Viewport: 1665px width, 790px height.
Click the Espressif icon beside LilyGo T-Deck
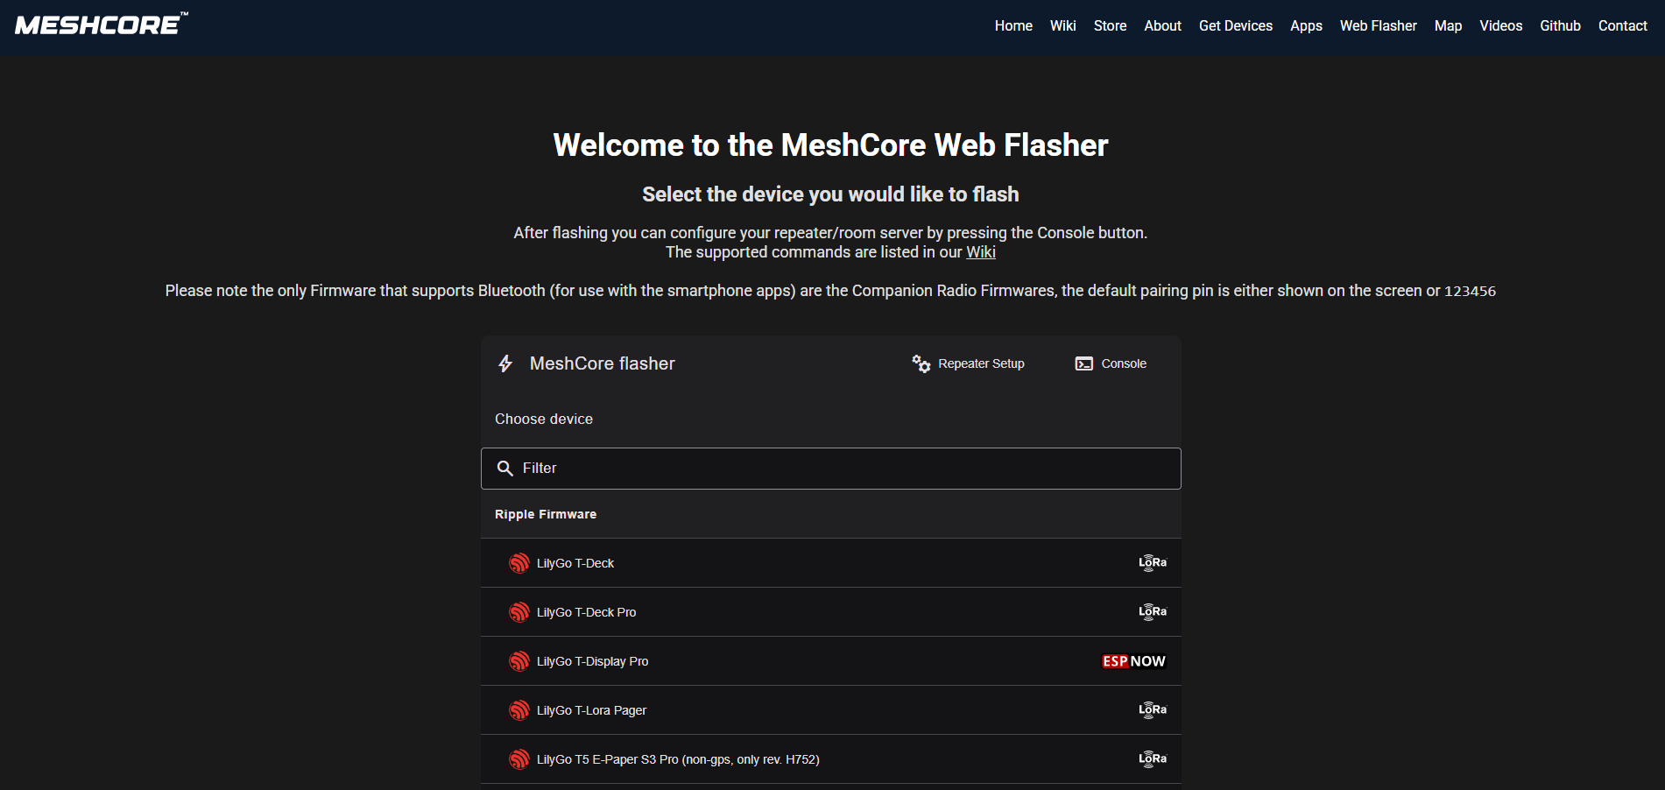pyautogui.click(x=519, y=563)
